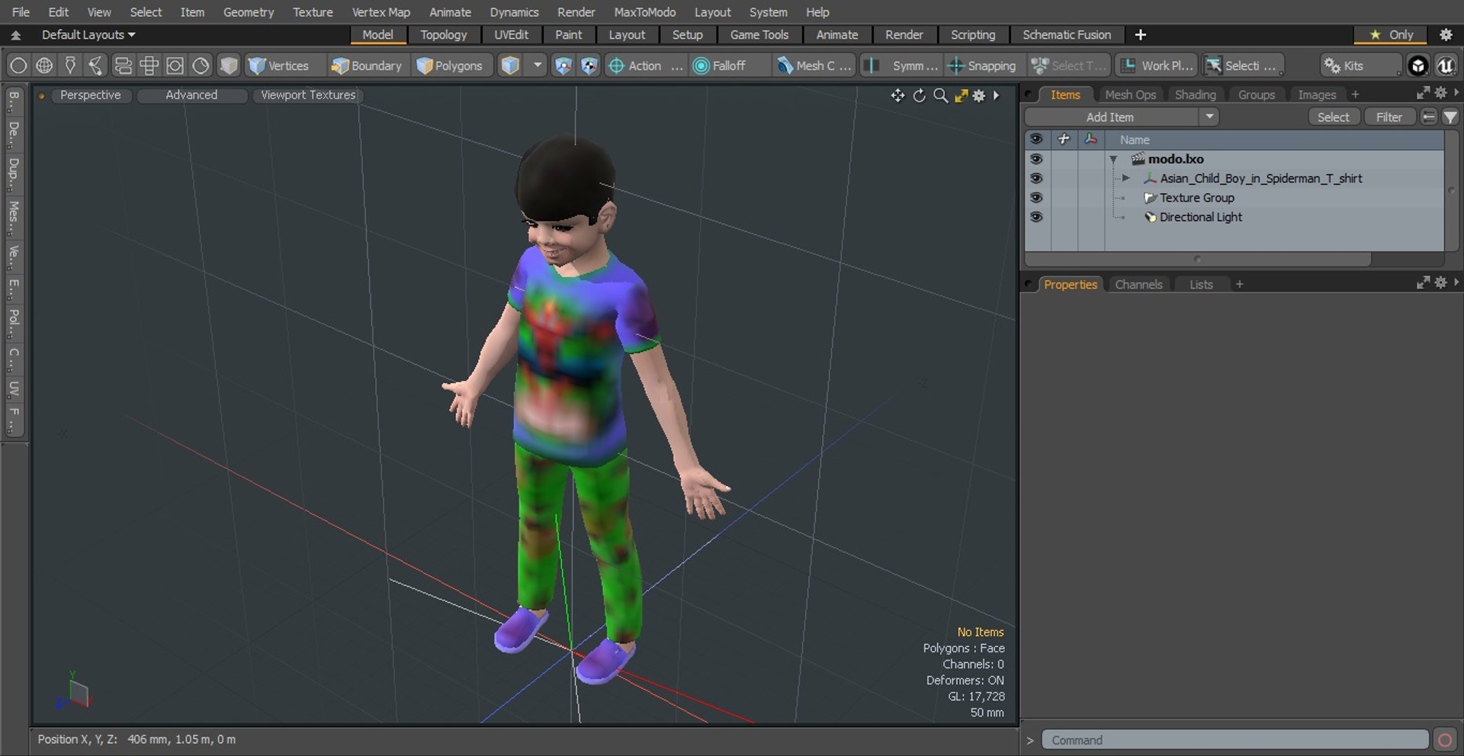The width and height of the screenshot is (1464, 756).
Task: Open Items panel settings gear
Action: (x=1440, y=92)
